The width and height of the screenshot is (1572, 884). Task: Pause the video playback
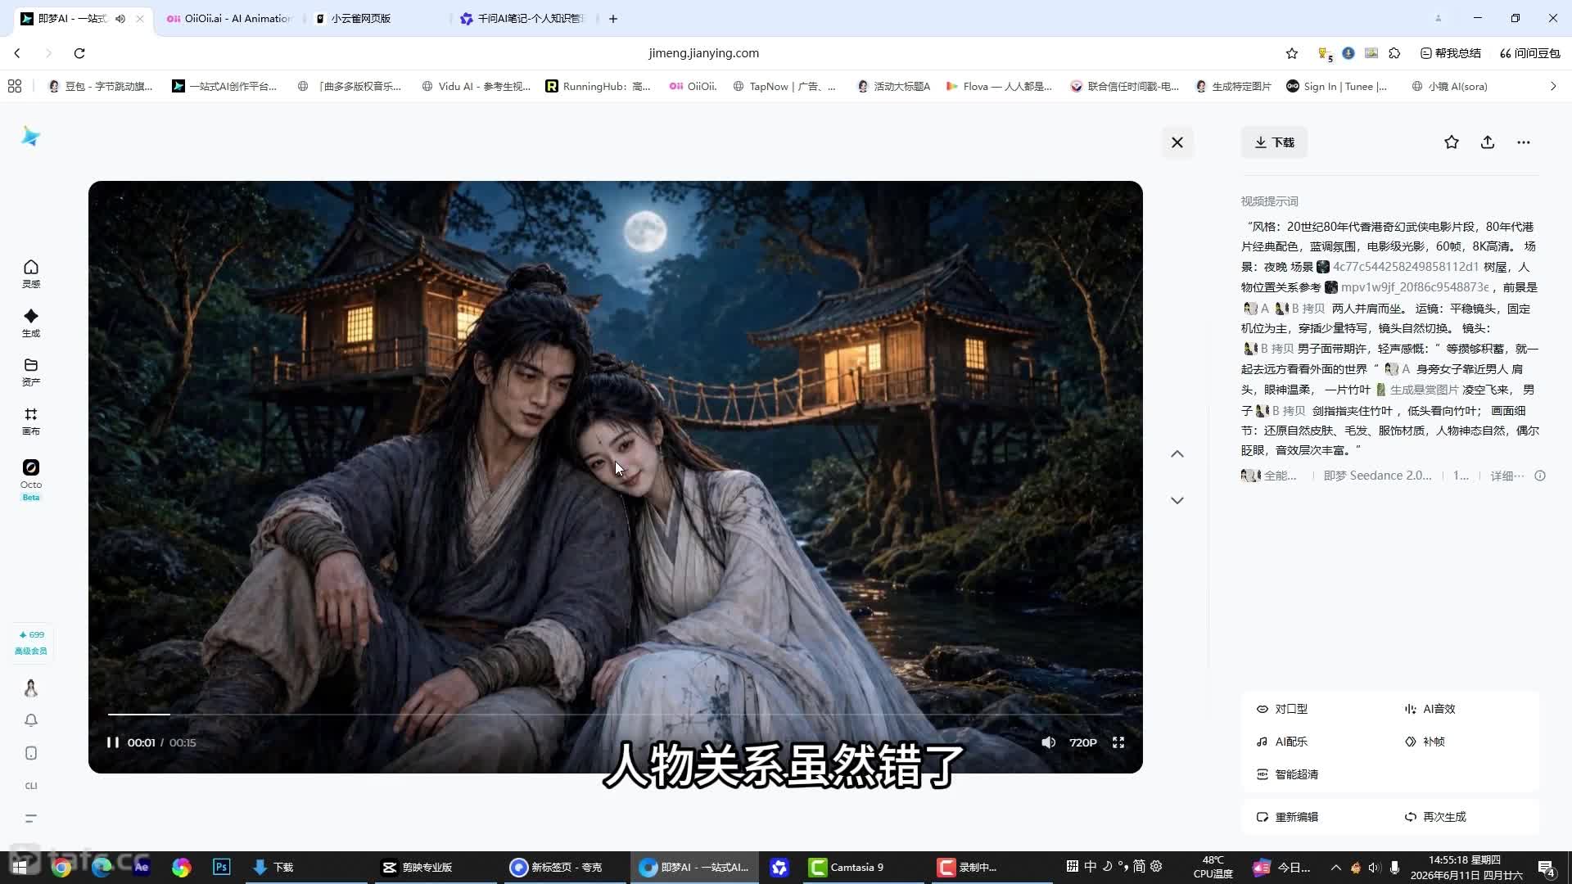click(x=113, y=742)
